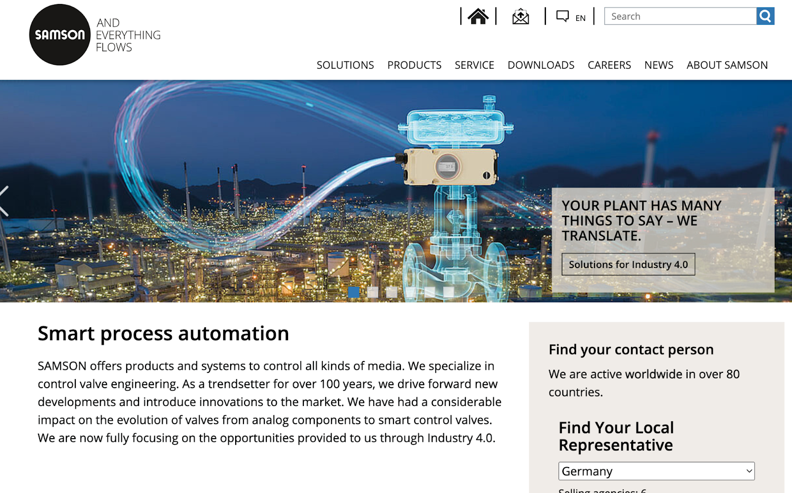This screenshot has width=792, height=493.
Task: Select the third carousel indicator
Action: 392,292
